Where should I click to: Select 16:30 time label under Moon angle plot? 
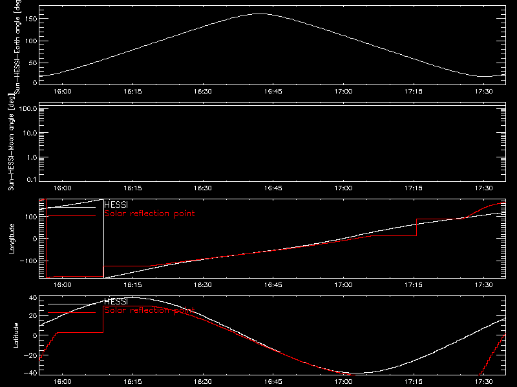(203, 188)
